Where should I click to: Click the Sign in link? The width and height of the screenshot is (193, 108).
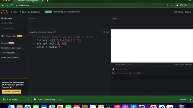[188, 12]
